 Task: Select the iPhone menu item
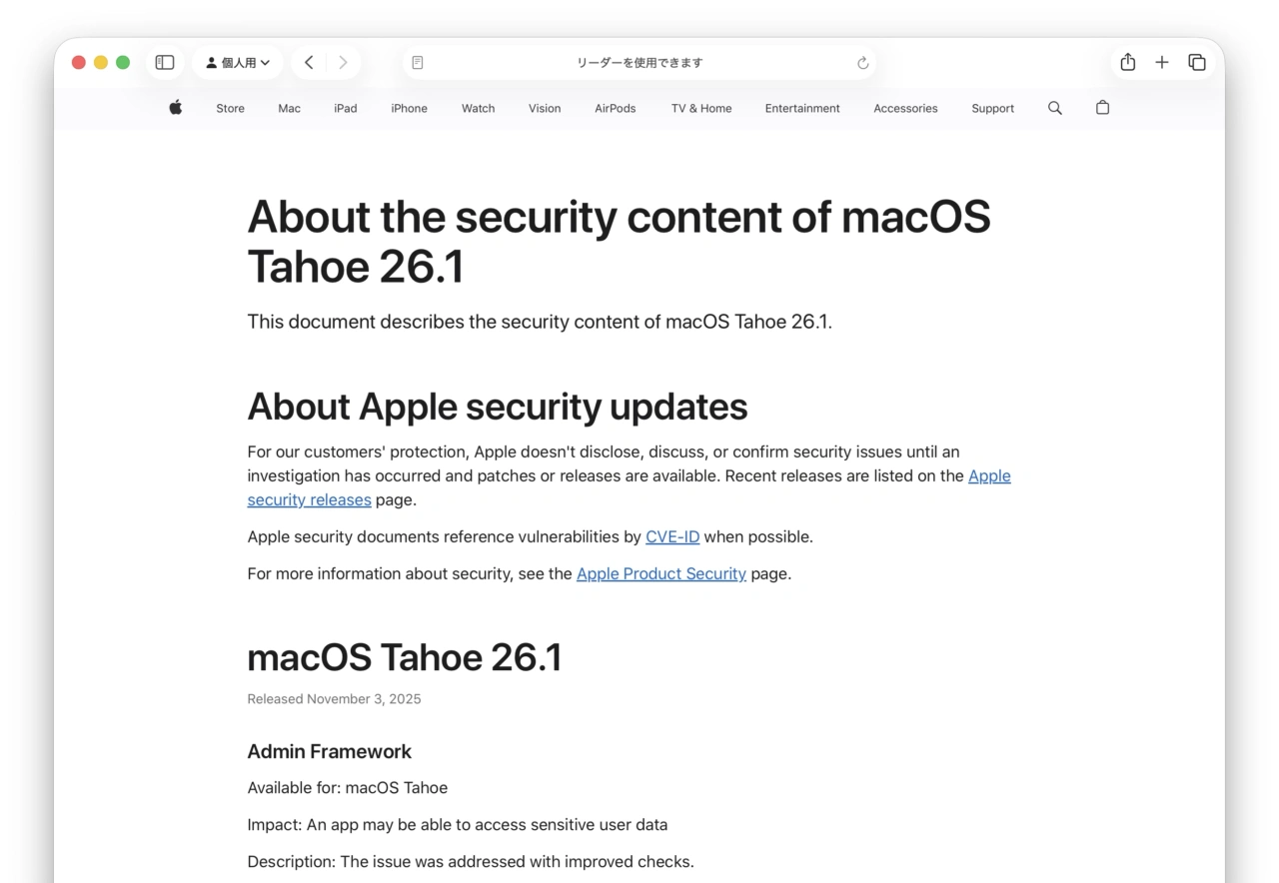click(409, 108)
